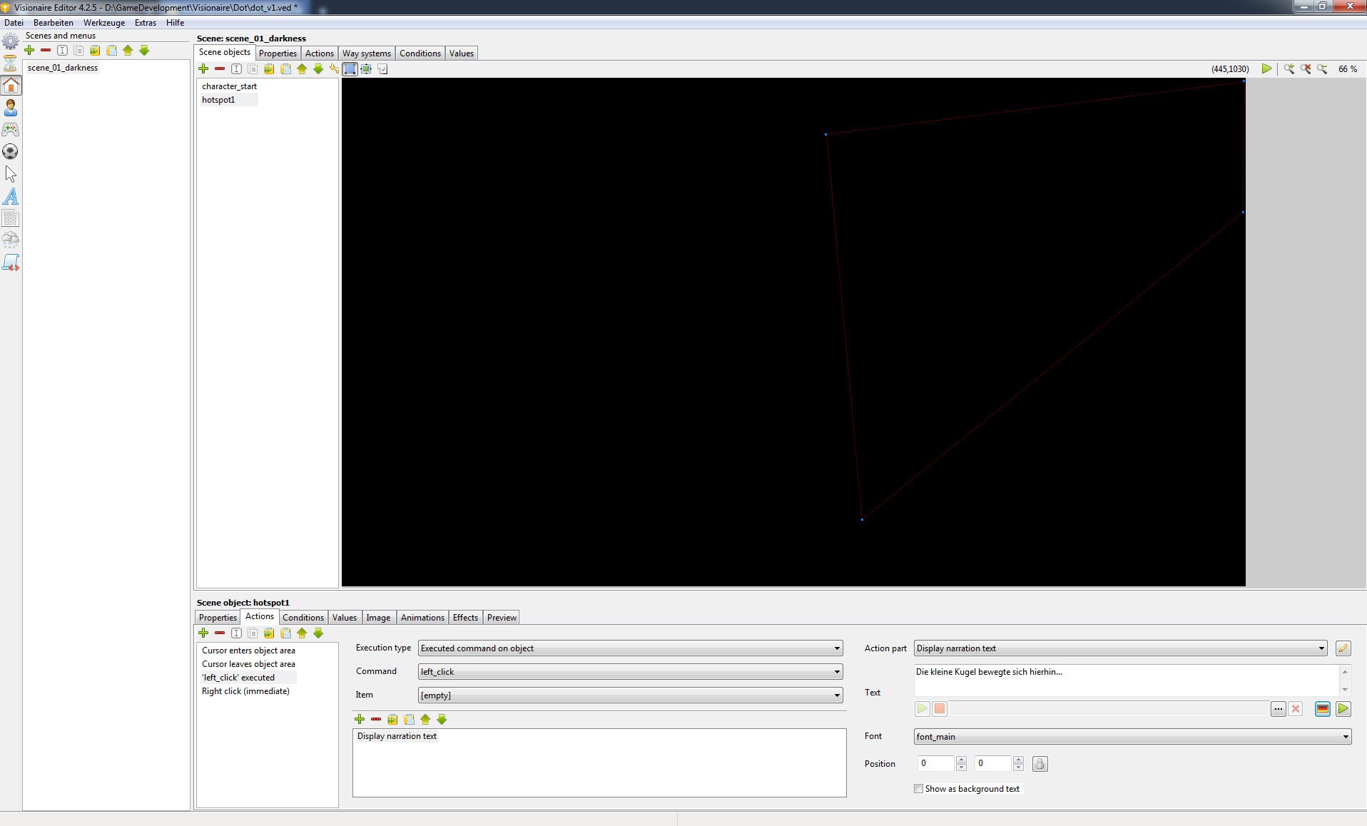Increase first Position value stepper
Image resolution: width=1367 pixels, height=826 pixels.
coord(961,760)
